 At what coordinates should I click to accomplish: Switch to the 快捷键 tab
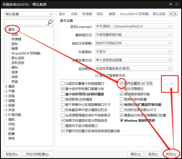click(87, 14)
